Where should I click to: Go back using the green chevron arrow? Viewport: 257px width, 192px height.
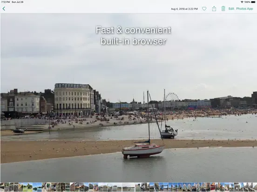(4, 9)
